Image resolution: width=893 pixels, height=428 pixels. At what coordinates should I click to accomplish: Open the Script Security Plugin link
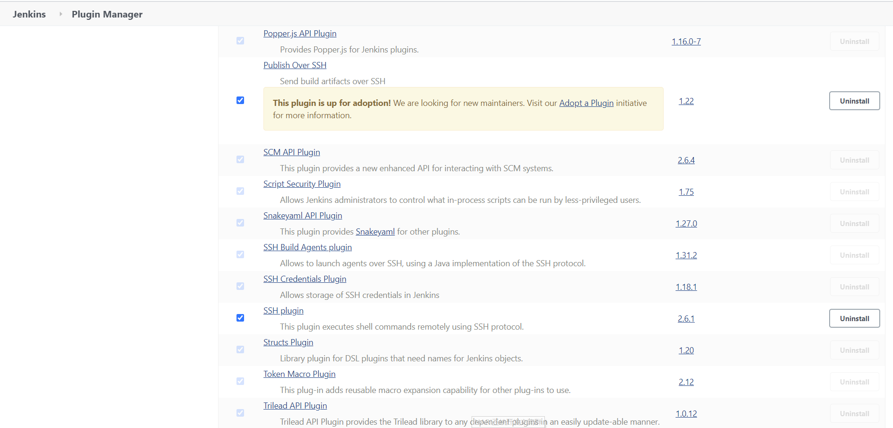[302, 184]
